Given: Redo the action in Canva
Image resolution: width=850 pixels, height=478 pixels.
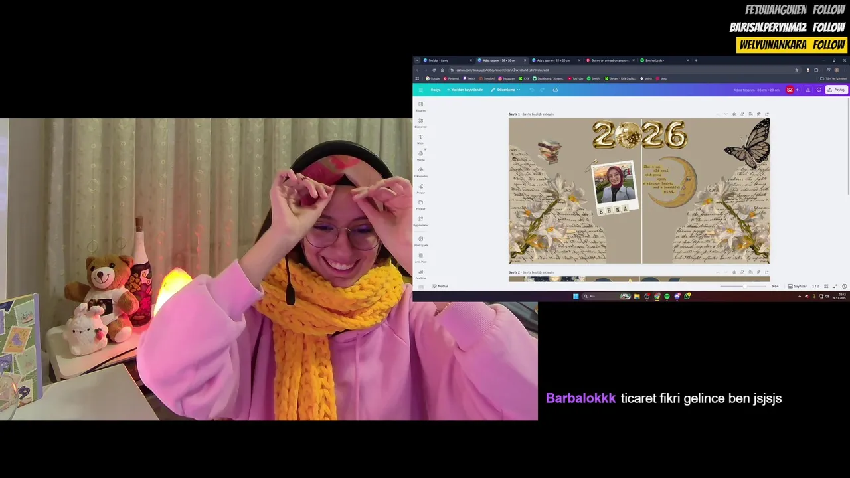Looking at the screenshot, I should point(542,90).
